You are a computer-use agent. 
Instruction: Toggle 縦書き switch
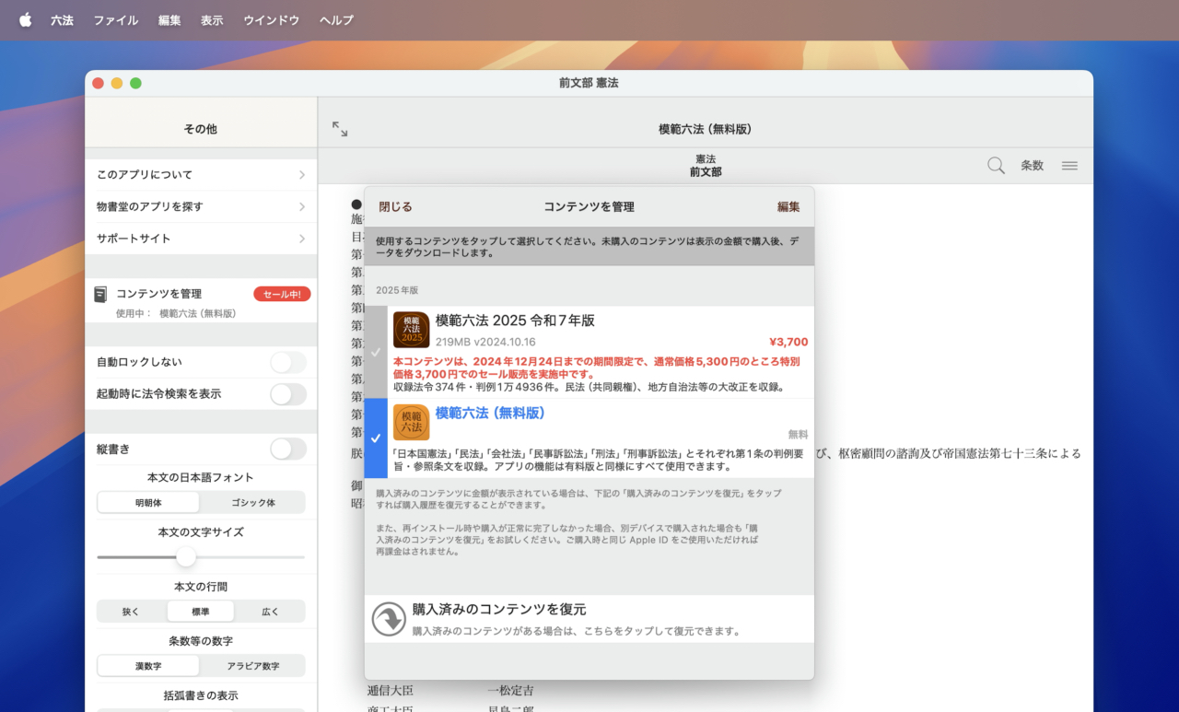[x=288, y=449]
